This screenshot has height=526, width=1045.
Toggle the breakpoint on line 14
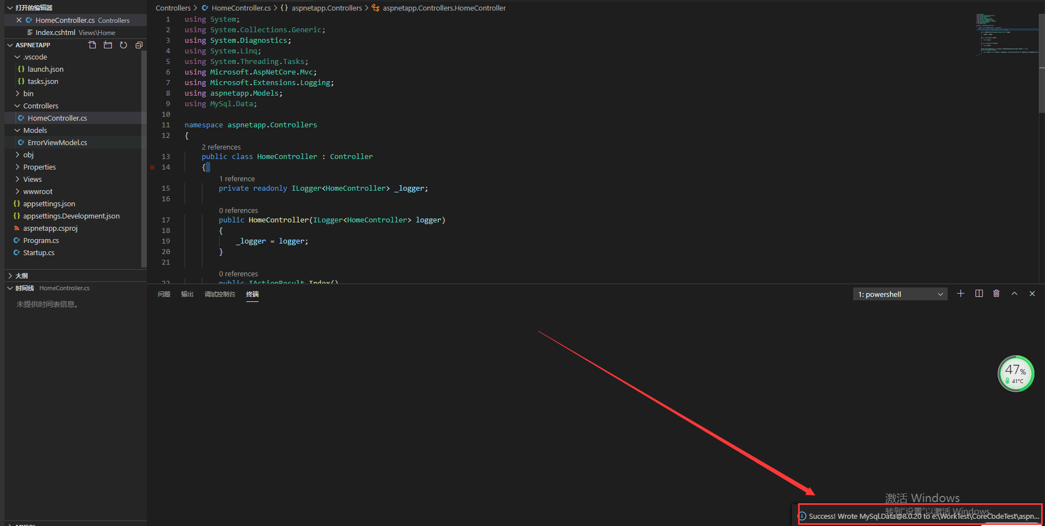coord(153,167)
